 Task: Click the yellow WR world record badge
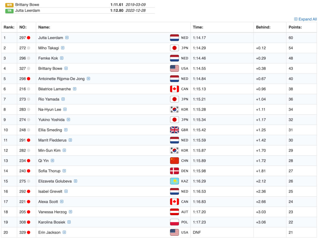pos(9,5)
